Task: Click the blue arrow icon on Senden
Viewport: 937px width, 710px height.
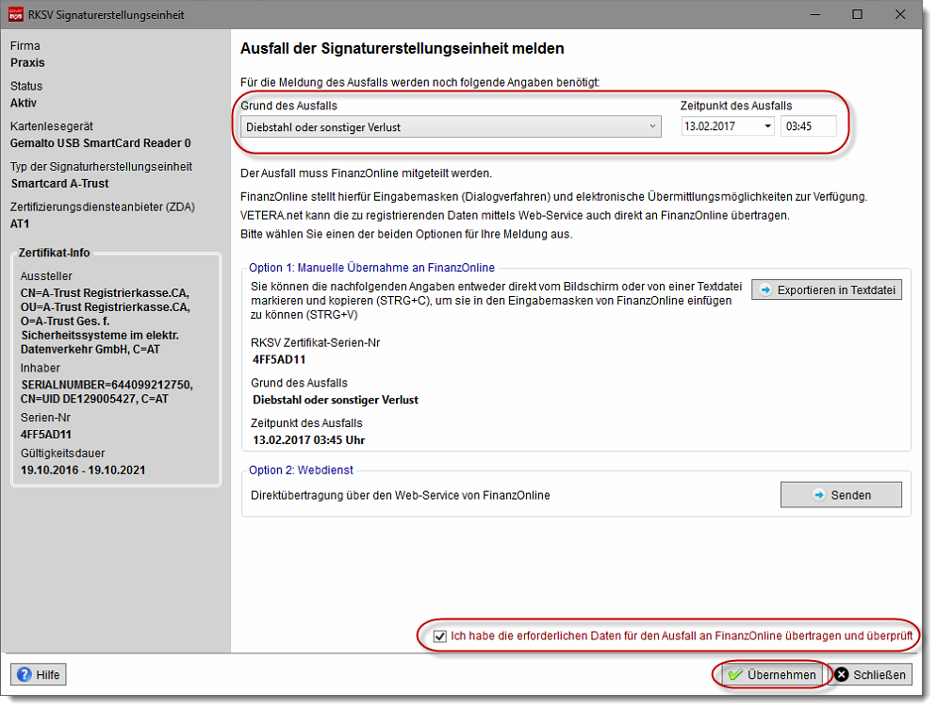Action: [818, 495]
